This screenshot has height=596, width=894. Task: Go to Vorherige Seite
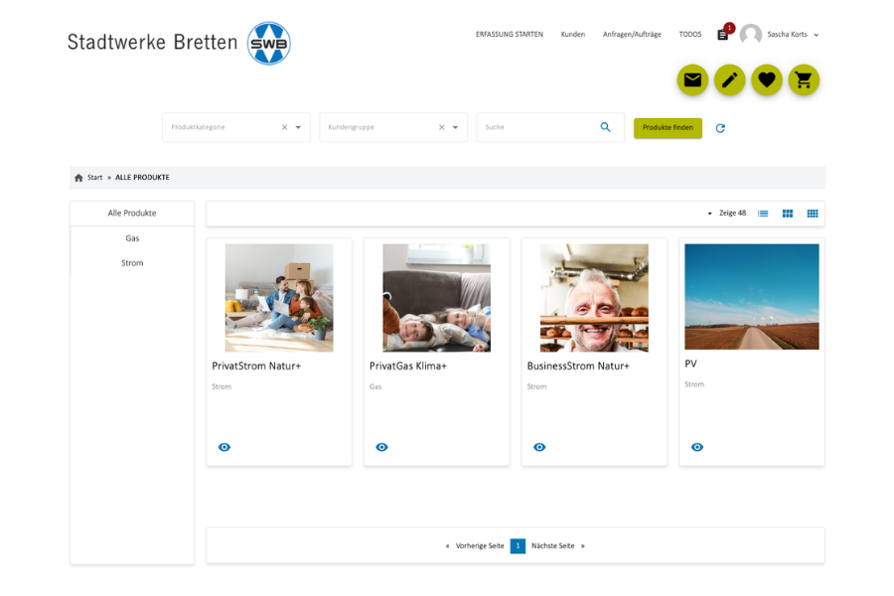pos(480,545)
